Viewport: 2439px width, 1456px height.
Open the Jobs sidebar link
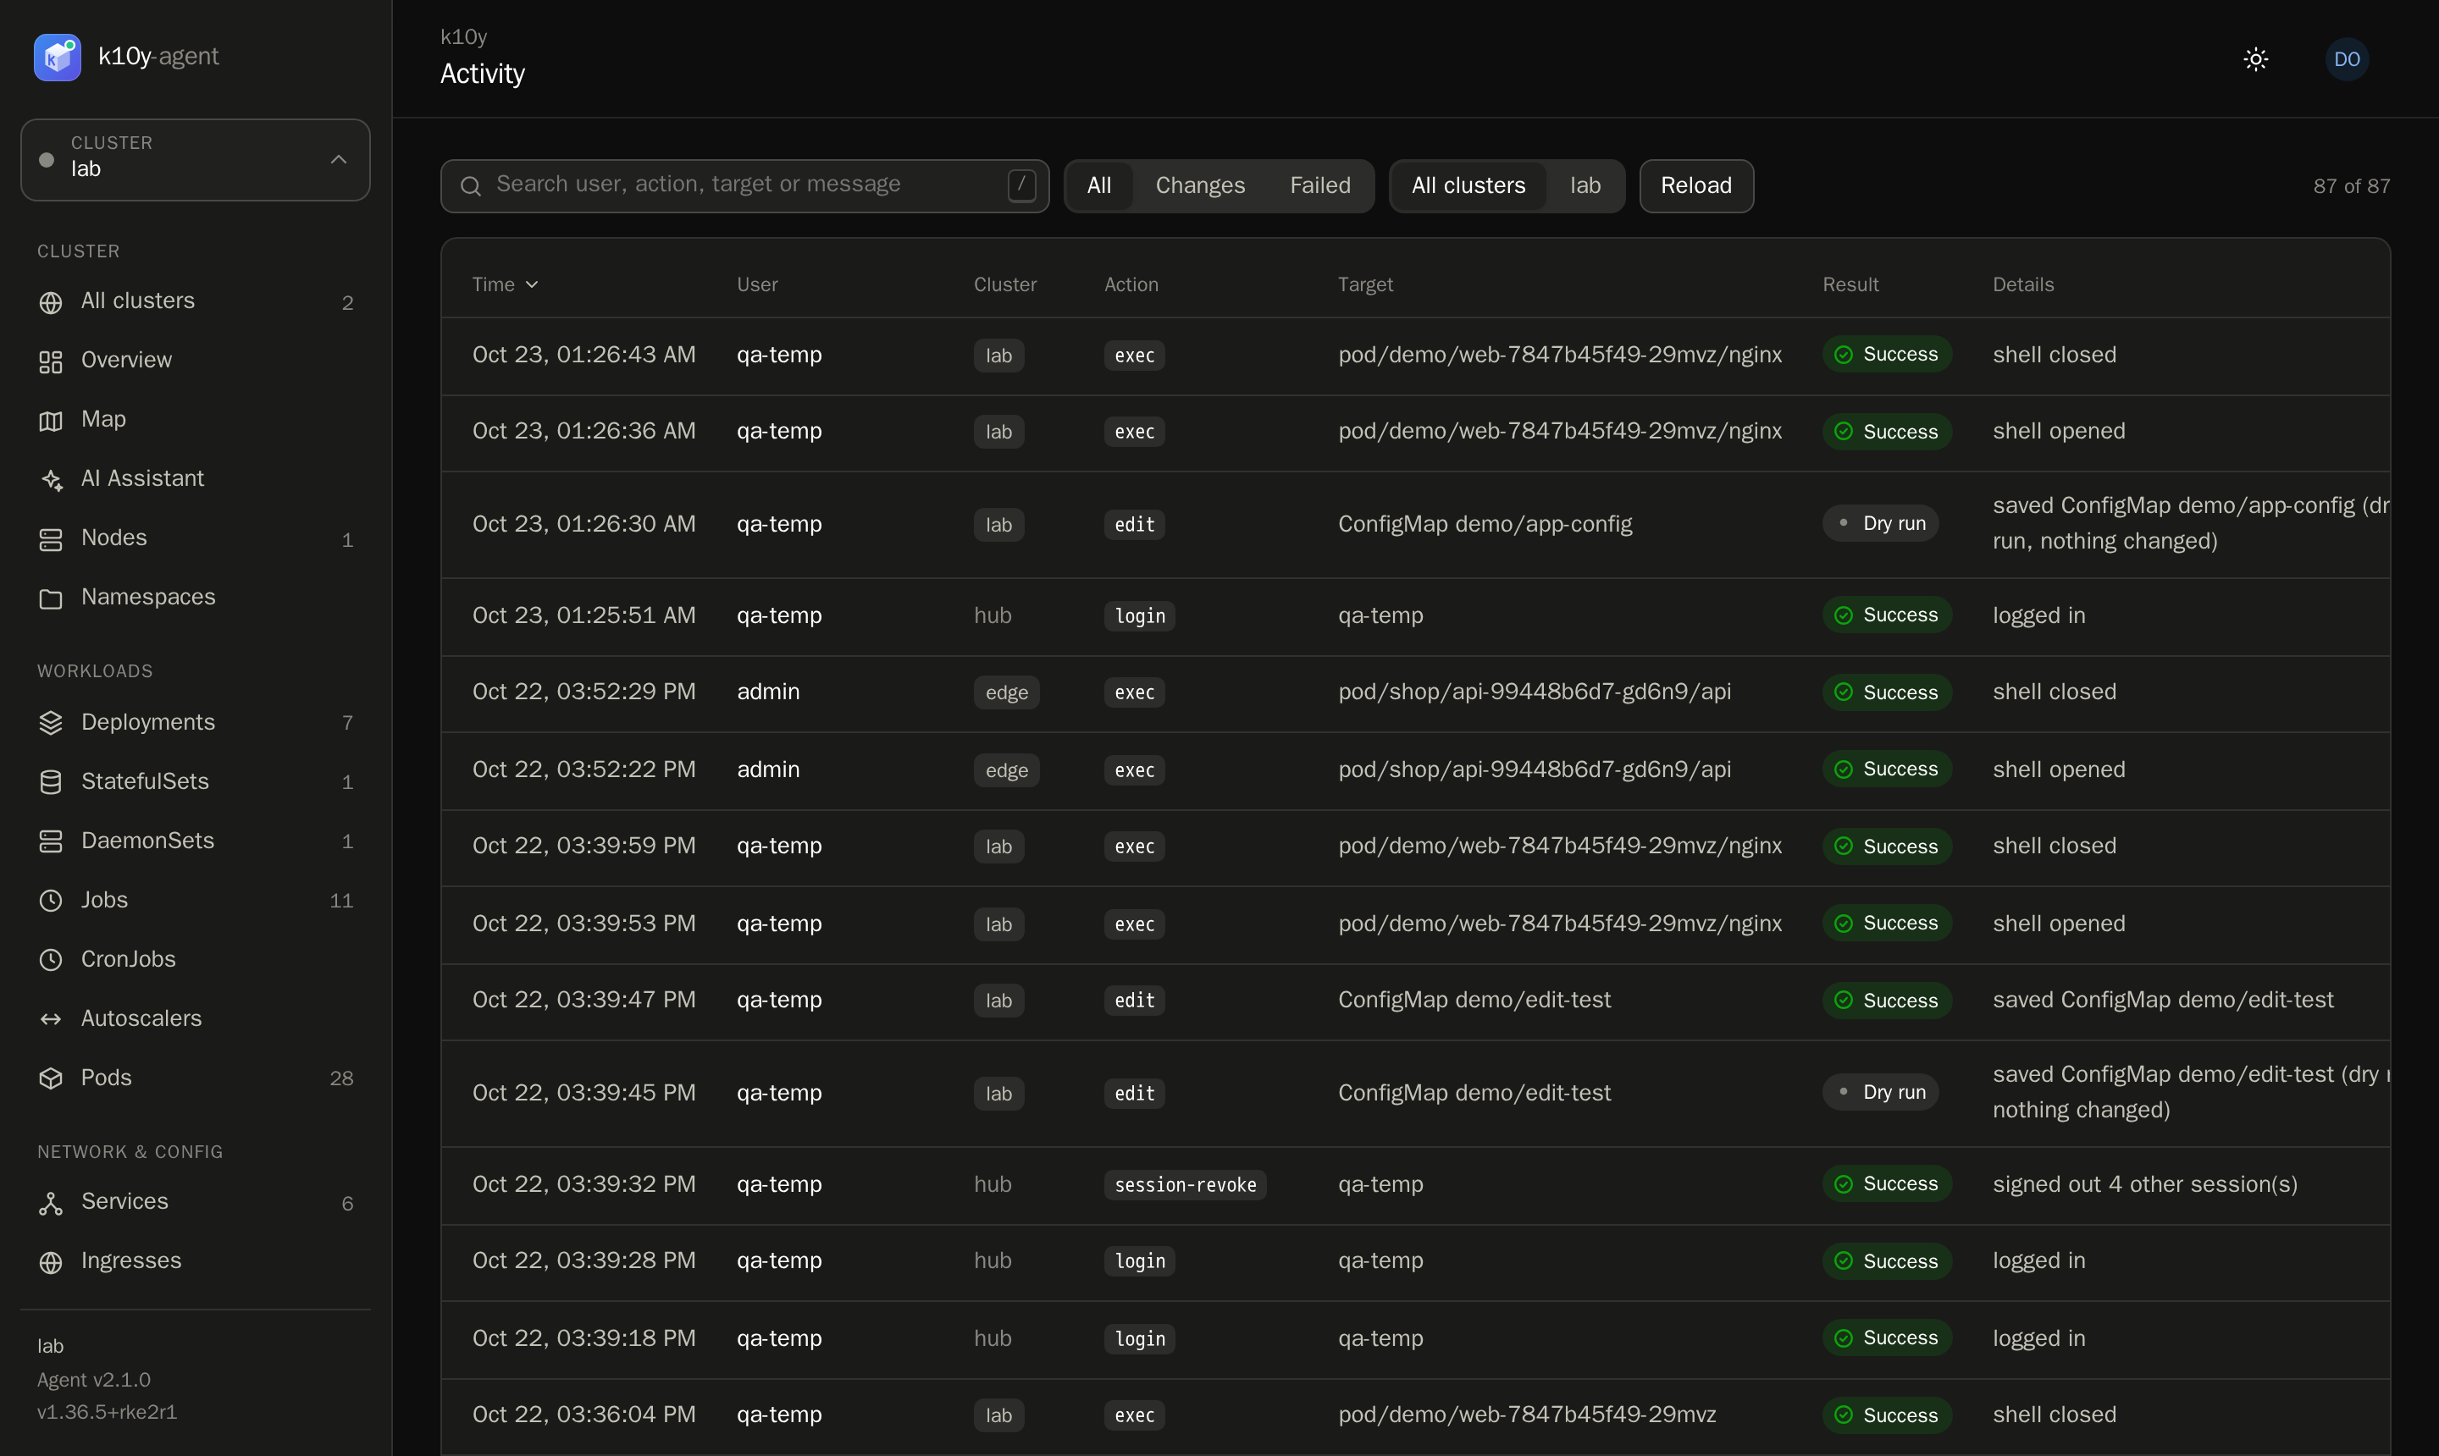pos(196,900)
